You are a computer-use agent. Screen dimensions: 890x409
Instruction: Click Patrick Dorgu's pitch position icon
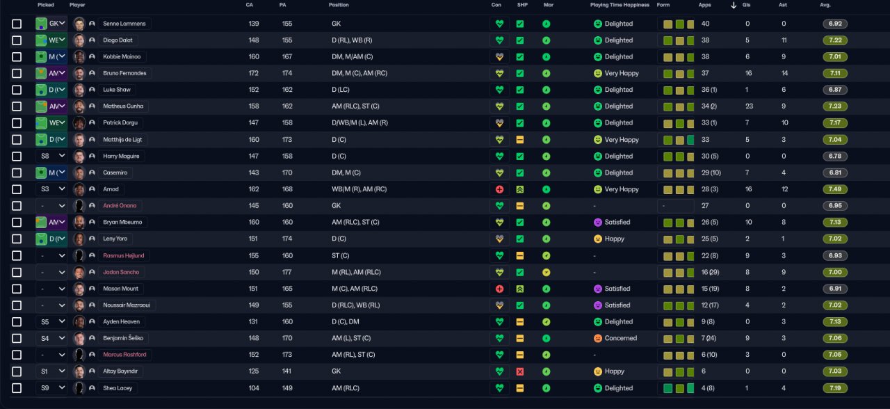pyautogui.click(x=41, y=123)
